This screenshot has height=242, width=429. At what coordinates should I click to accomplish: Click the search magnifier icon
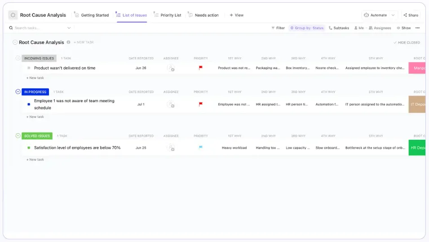[11, 28]
